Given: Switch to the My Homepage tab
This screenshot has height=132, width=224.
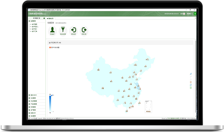Looking at the screenshot, I should 50,19.
